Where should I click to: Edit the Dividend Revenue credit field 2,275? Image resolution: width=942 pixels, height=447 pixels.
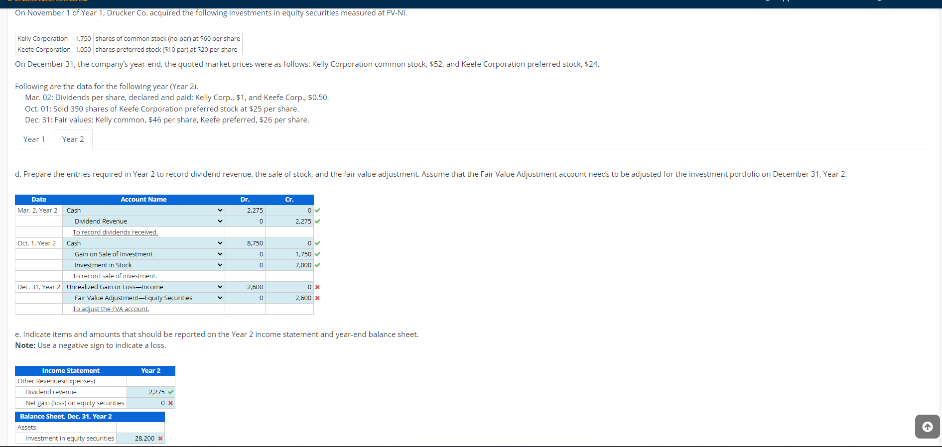(x=289, y=222)
